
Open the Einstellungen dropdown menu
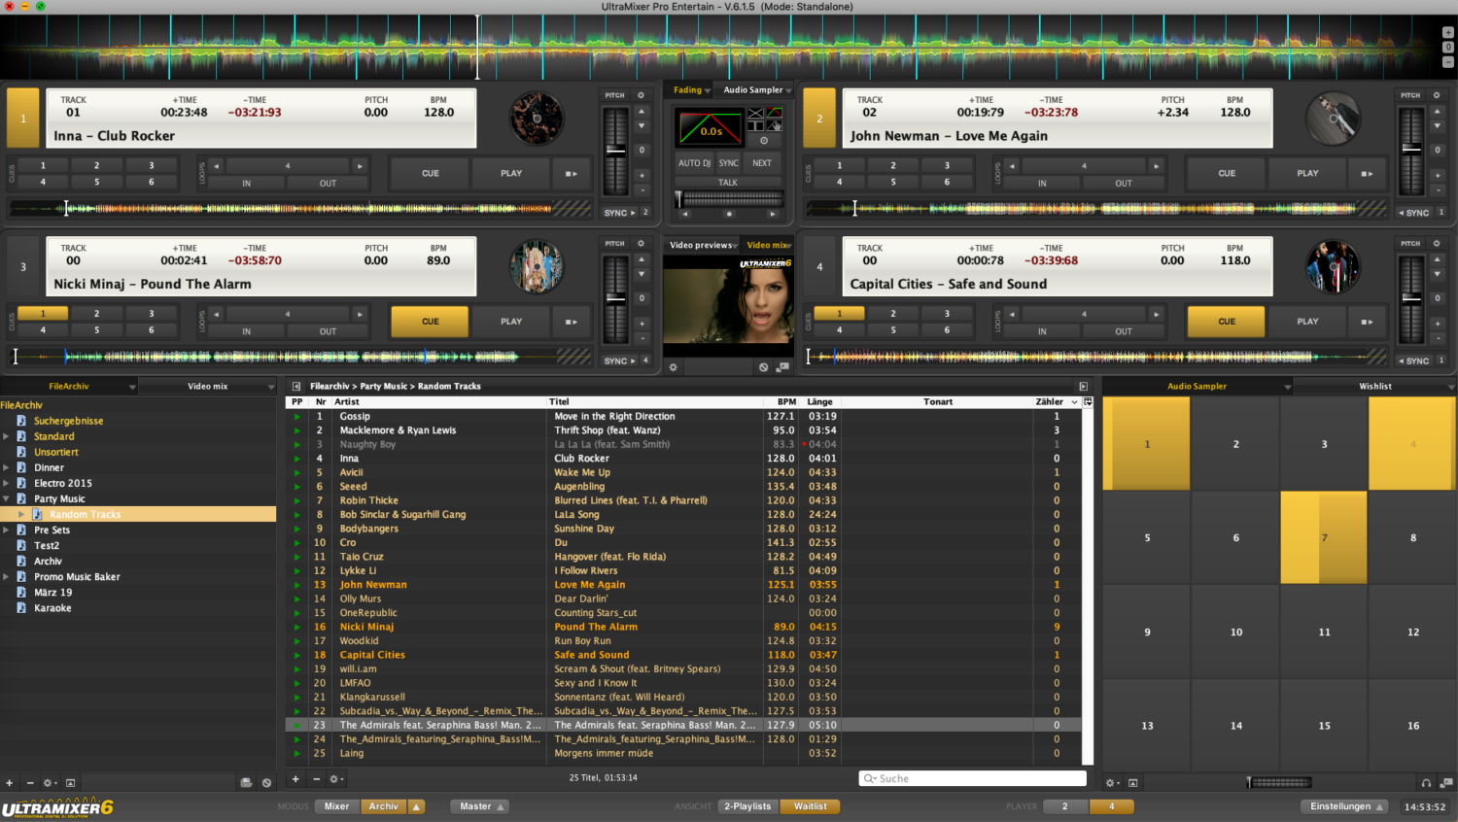1347,806
